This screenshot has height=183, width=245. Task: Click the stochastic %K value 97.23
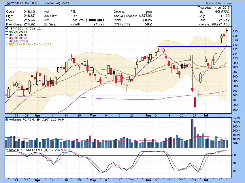tap(54, 150)
